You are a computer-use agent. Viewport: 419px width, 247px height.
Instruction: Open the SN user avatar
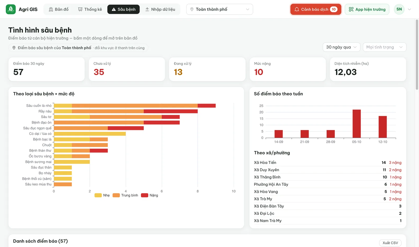(399, 9)
